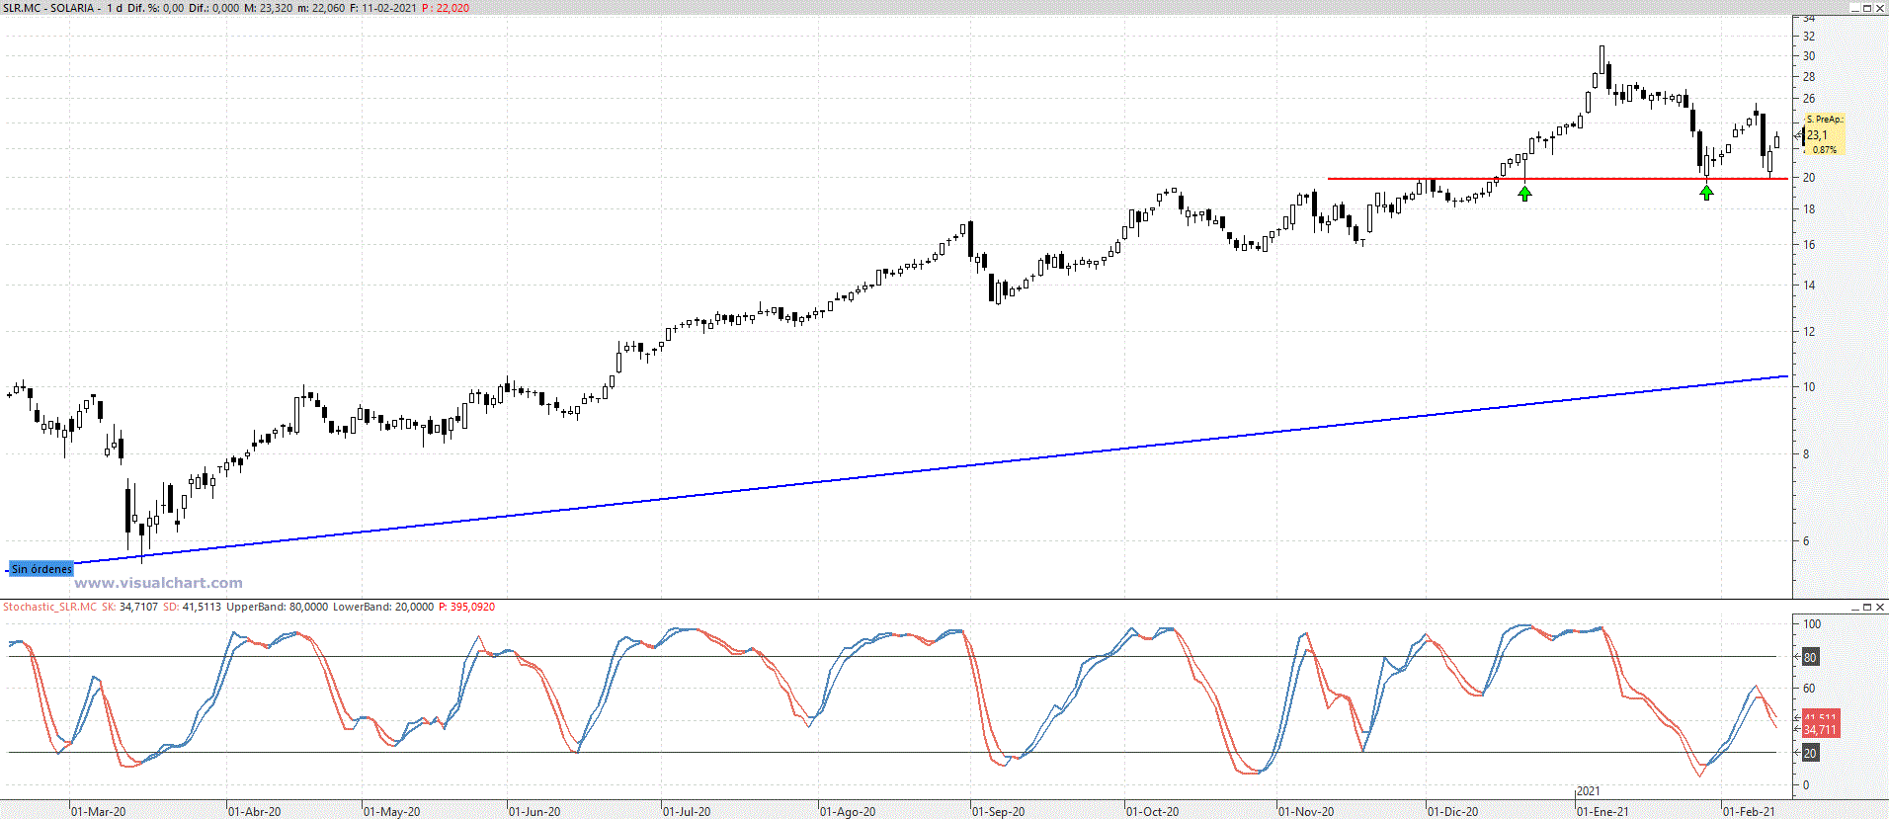Viewport: 1889px width, 819px height.
Task: Click the 01-Mar-20 date axis label
Action: click(x=99, y=812)
